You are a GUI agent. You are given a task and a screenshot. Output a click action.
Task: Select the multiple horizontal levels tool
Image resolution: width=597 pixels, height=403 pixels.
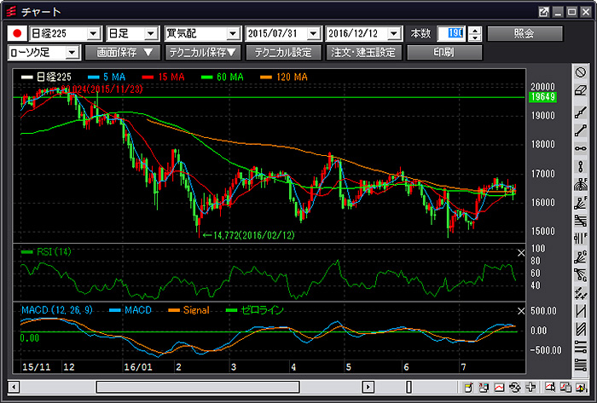coord(581,365)
